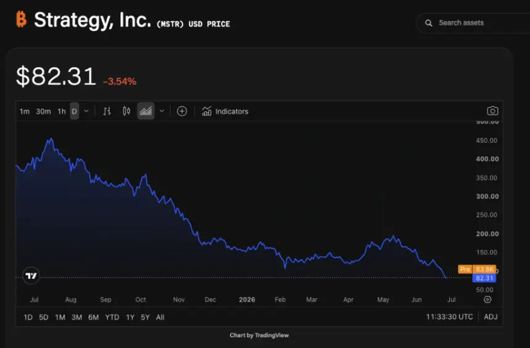
Task: Switch to candlestick chart style
Action: 126,111
